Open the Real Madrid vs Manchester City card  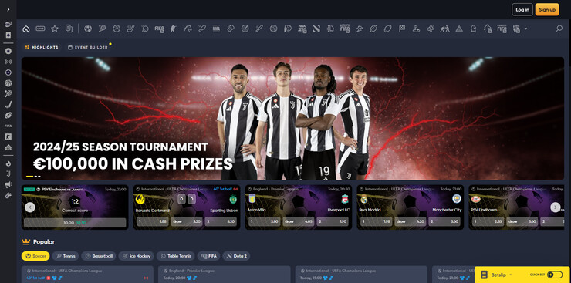tap(410, 207)
